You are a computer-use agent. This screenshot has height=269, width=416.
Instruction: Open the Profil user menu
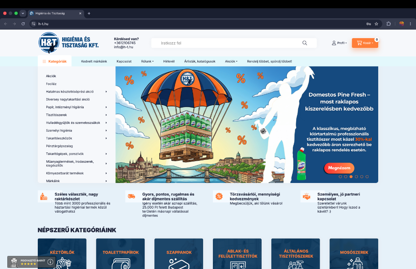339,43
